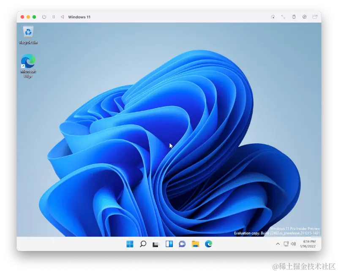Screen dimensions: 338x273
Task: Select the Microsoft Edge desktop shortcut
Action: (x=28, y=66)
